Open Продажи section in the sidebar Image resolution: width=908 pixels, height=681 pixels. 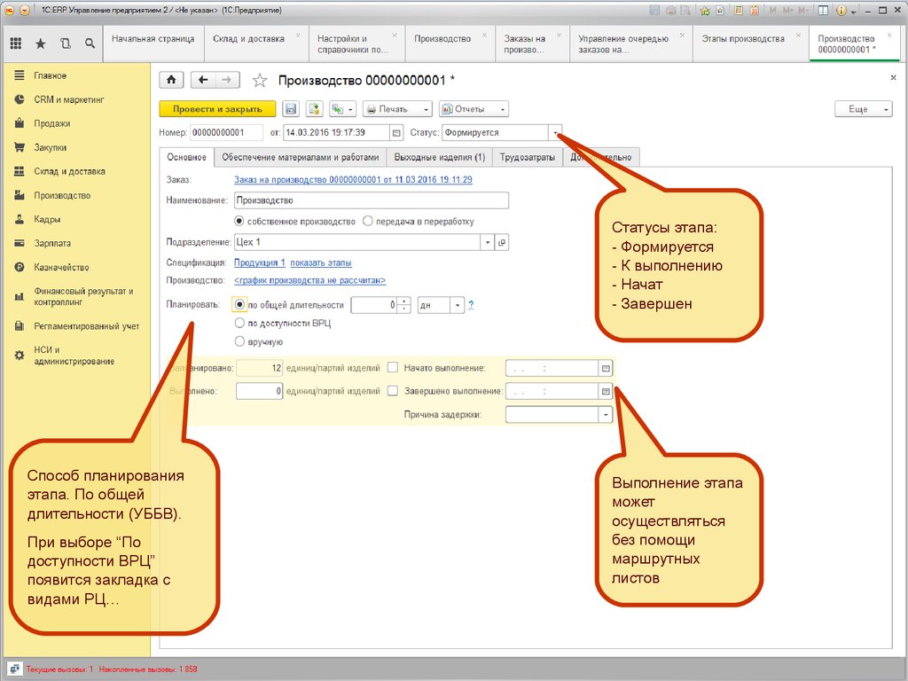(51, 123)
